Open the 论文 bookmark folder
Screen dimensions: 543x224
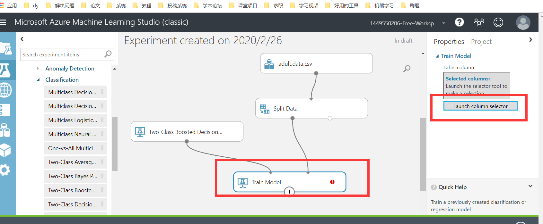91,5
